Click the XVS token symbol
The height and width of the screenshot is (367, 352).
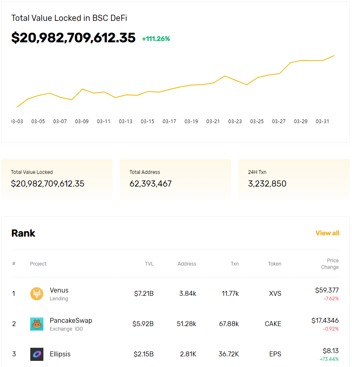(275, 294)
